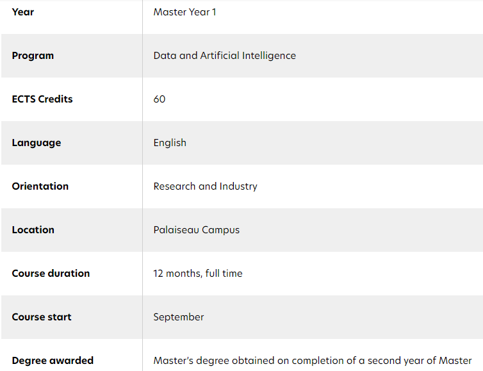The image size is (483, 371).
Task: Click the word Intelligence in Program row
Action: [269, 56]
